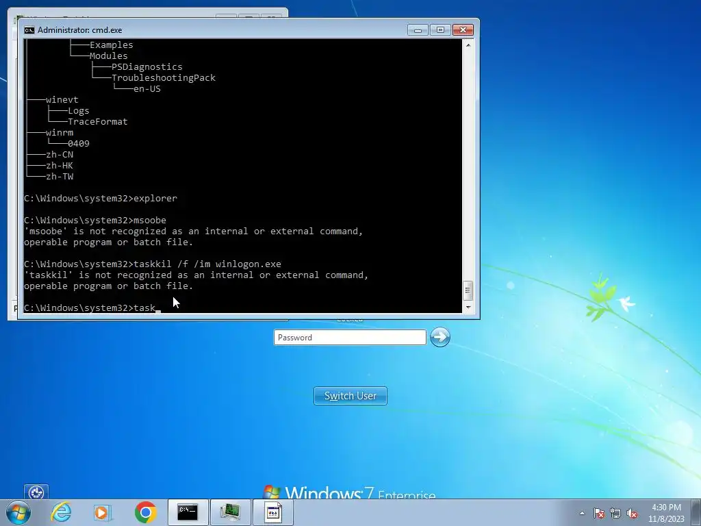The height and width of the screenshot is (526, 701).
Task: Open the volume tray icon
Action: click(632, 513)
